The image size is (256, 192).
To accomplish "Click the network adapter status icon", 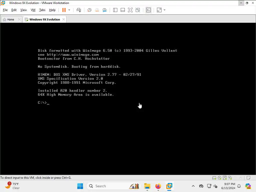I will click(230, 178).
